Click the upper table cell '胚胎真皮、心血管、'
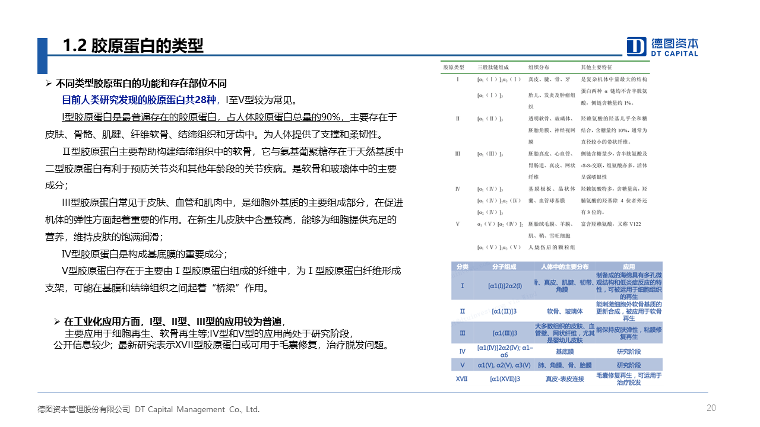The height and width of the screenshot is (427, 760). (x=552, y=154)
